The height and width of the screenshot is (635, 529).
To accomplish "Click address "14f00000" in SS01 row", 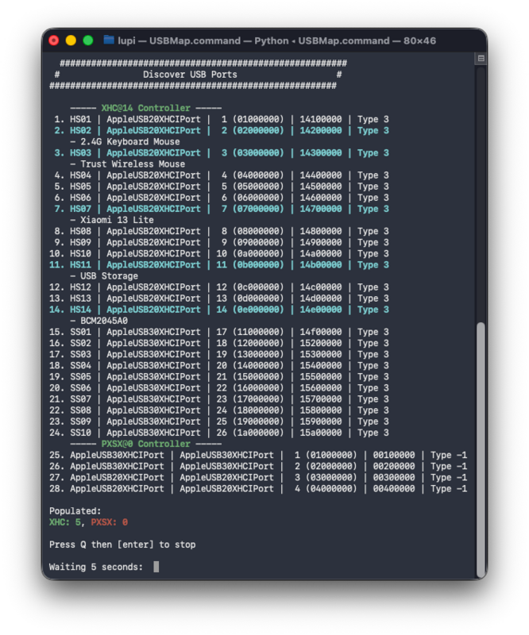I will [321, 332].
